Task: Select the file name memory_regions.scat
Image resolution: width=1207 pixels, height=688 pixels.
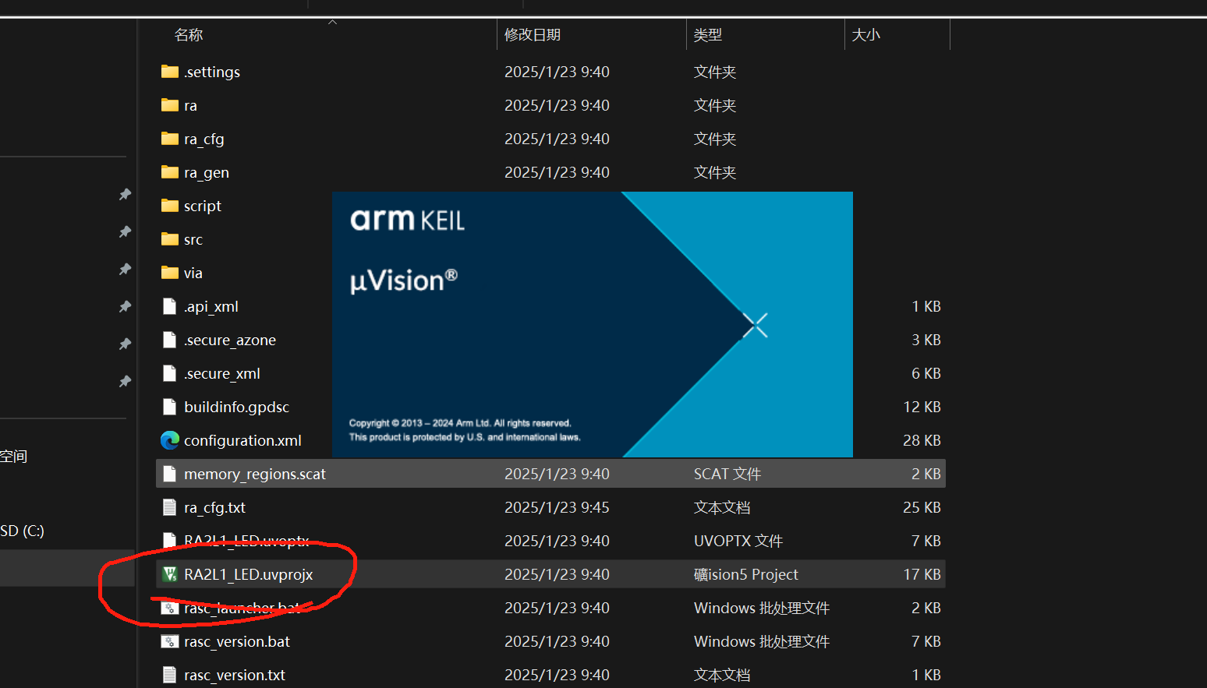Action: click(x=255, y=474)
